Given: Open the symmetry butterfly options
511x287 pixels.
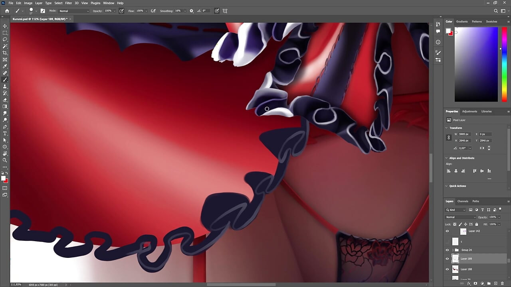Looking at the screenshot, I should coord(225,11).
